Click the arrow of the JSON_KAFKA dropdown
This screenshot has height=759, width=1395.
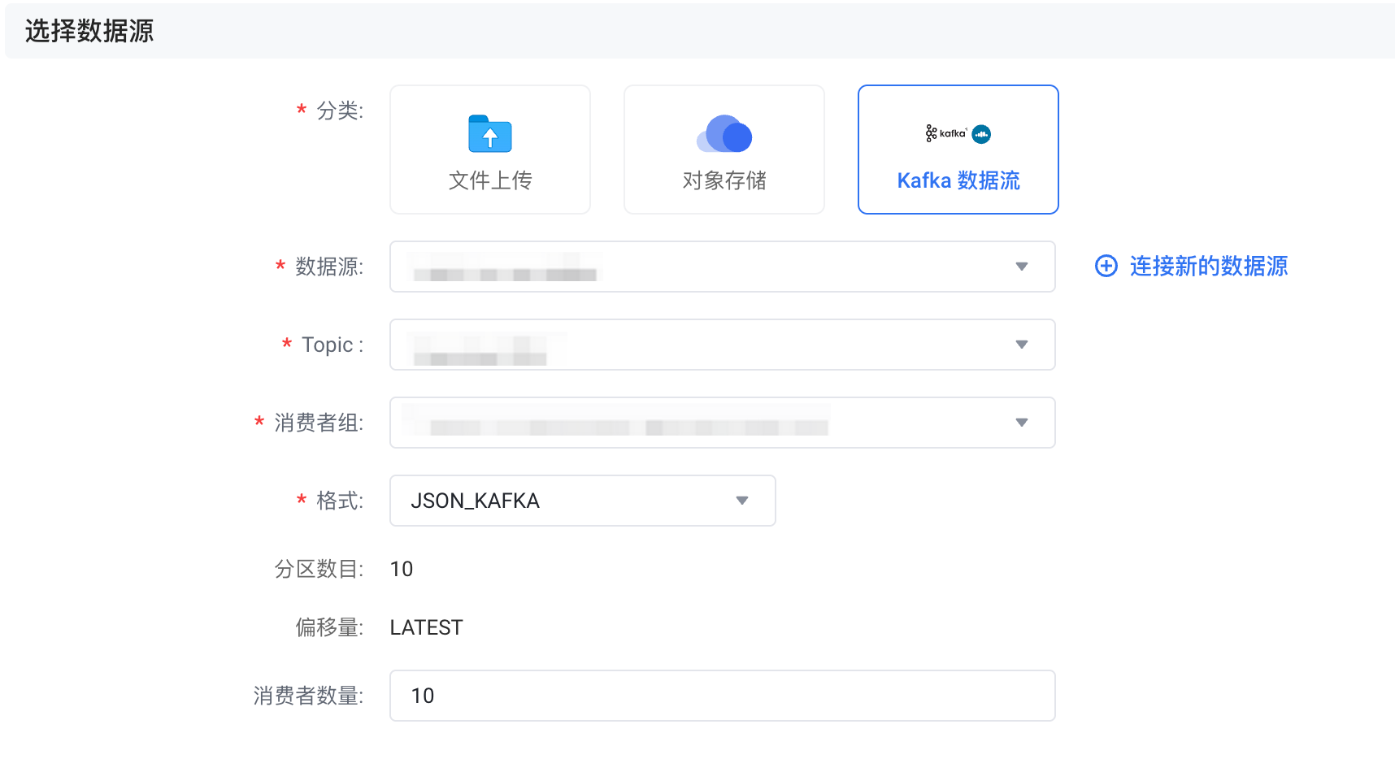(x=742, y=501)
